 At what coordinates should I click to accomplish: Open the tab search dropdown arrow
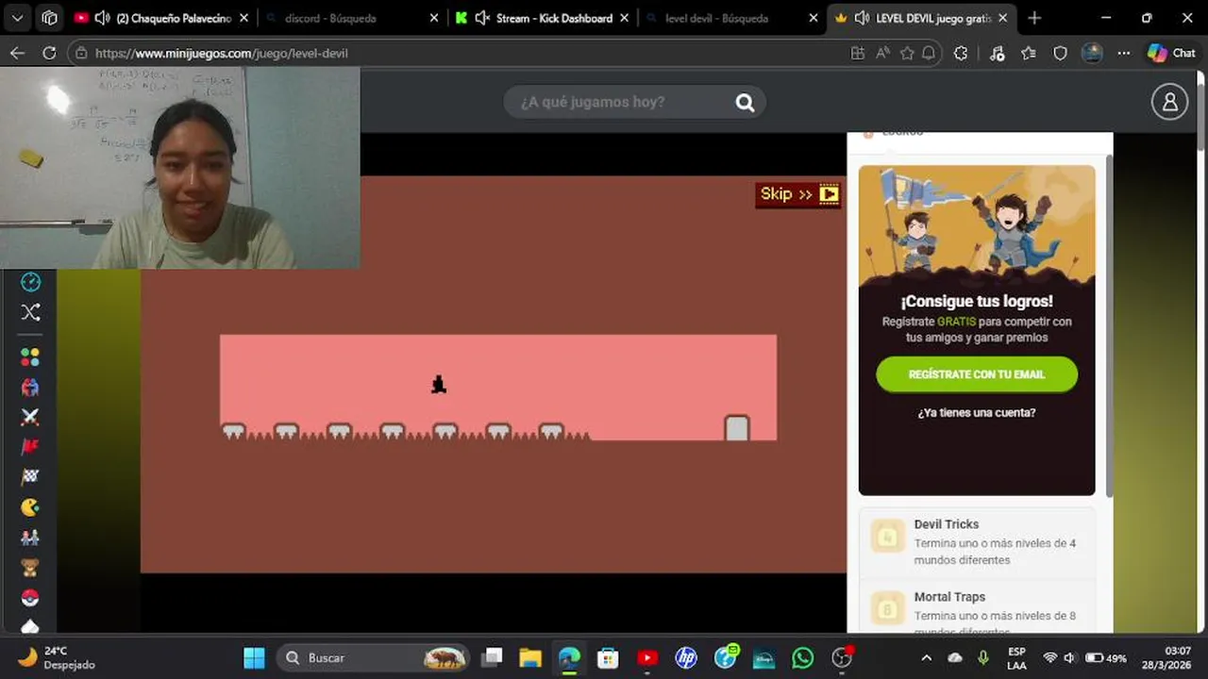(x=17, y=18)
